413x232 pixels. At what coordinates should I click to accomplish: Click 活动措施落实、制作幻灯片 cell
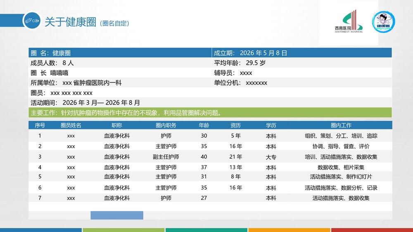pos(341,176)
